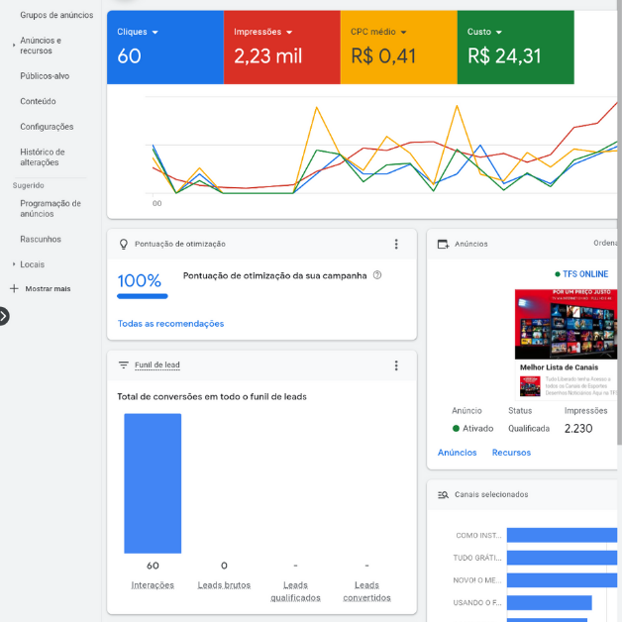Click help icon next to optimization score text
This screenshot has height=622, width=622.
pos(377,275)
